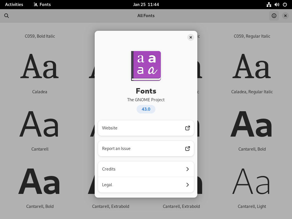
Task: Click the 'Fonts' title in About dialog
Action: pos(146,91)
